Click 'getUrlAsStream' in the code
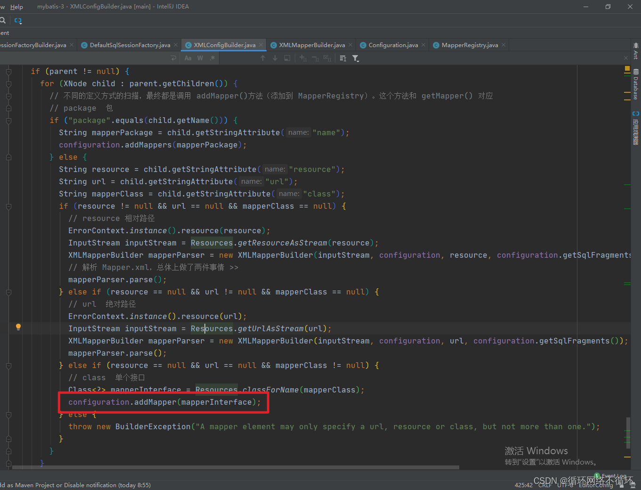Screen dimensions: 641x490 [x=271, y=328]
